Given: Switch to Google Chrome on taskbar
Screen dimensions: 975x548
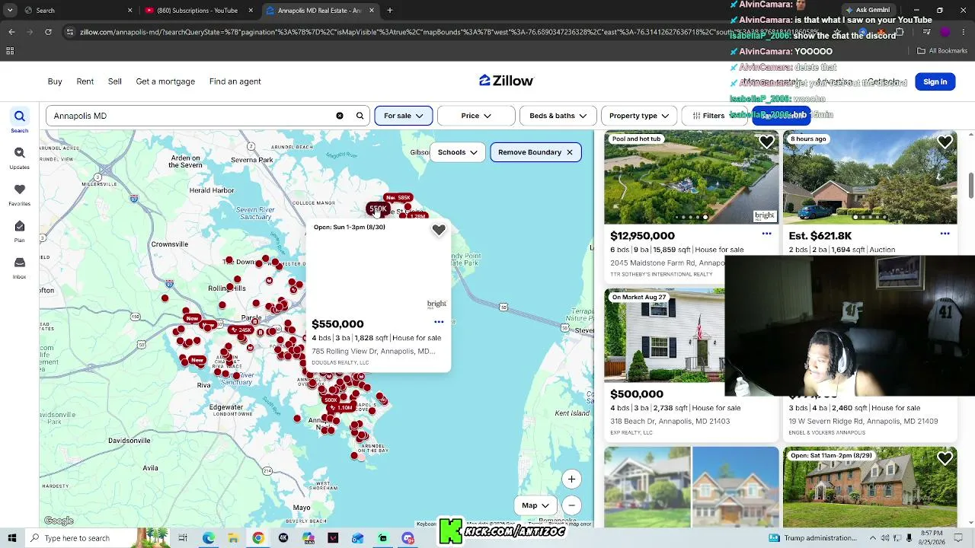Looking at the screenshot, I should tap(258, 538).
